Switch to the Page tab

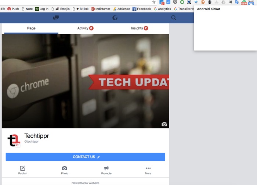[x=31, y=28]
